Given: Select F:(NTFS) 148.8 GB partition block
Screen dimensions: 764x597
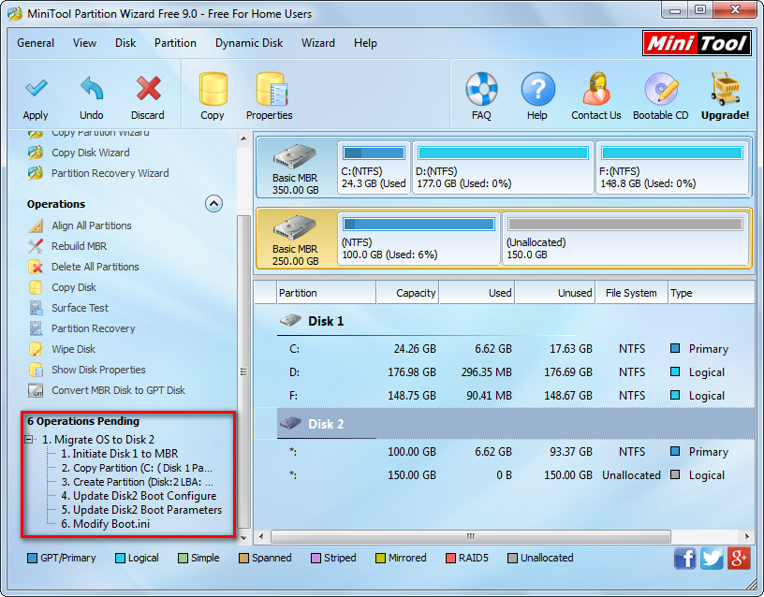Looking at the screenshot, I should pos(672,168).
